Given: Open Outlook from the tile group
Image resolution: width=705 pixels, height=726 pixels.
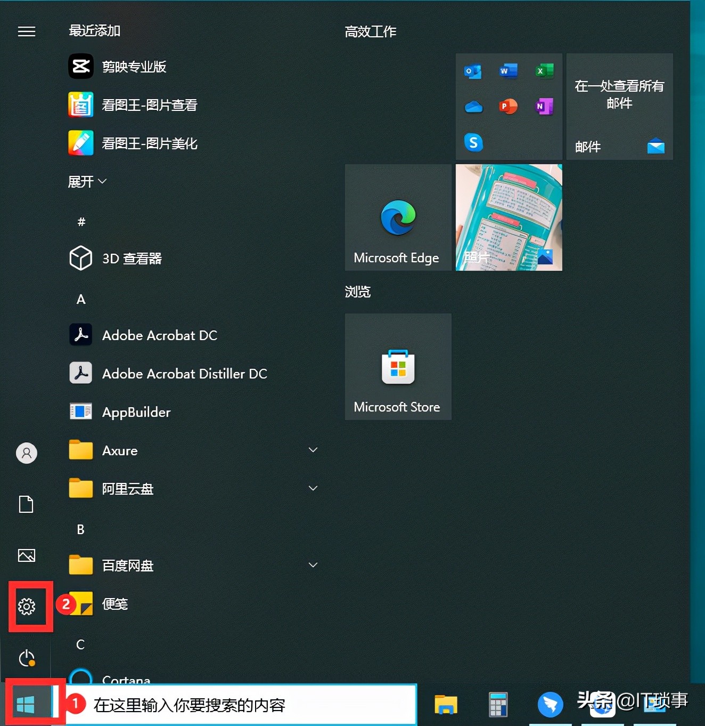Looking at the screenshot, I should click(473, 70).
